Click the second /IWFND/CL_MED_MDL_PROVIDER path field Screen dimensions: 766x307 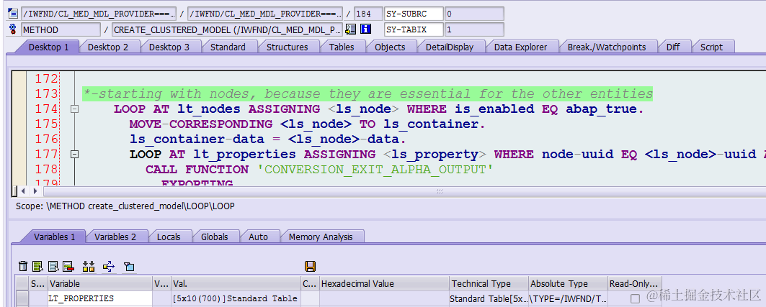point(265,14)
